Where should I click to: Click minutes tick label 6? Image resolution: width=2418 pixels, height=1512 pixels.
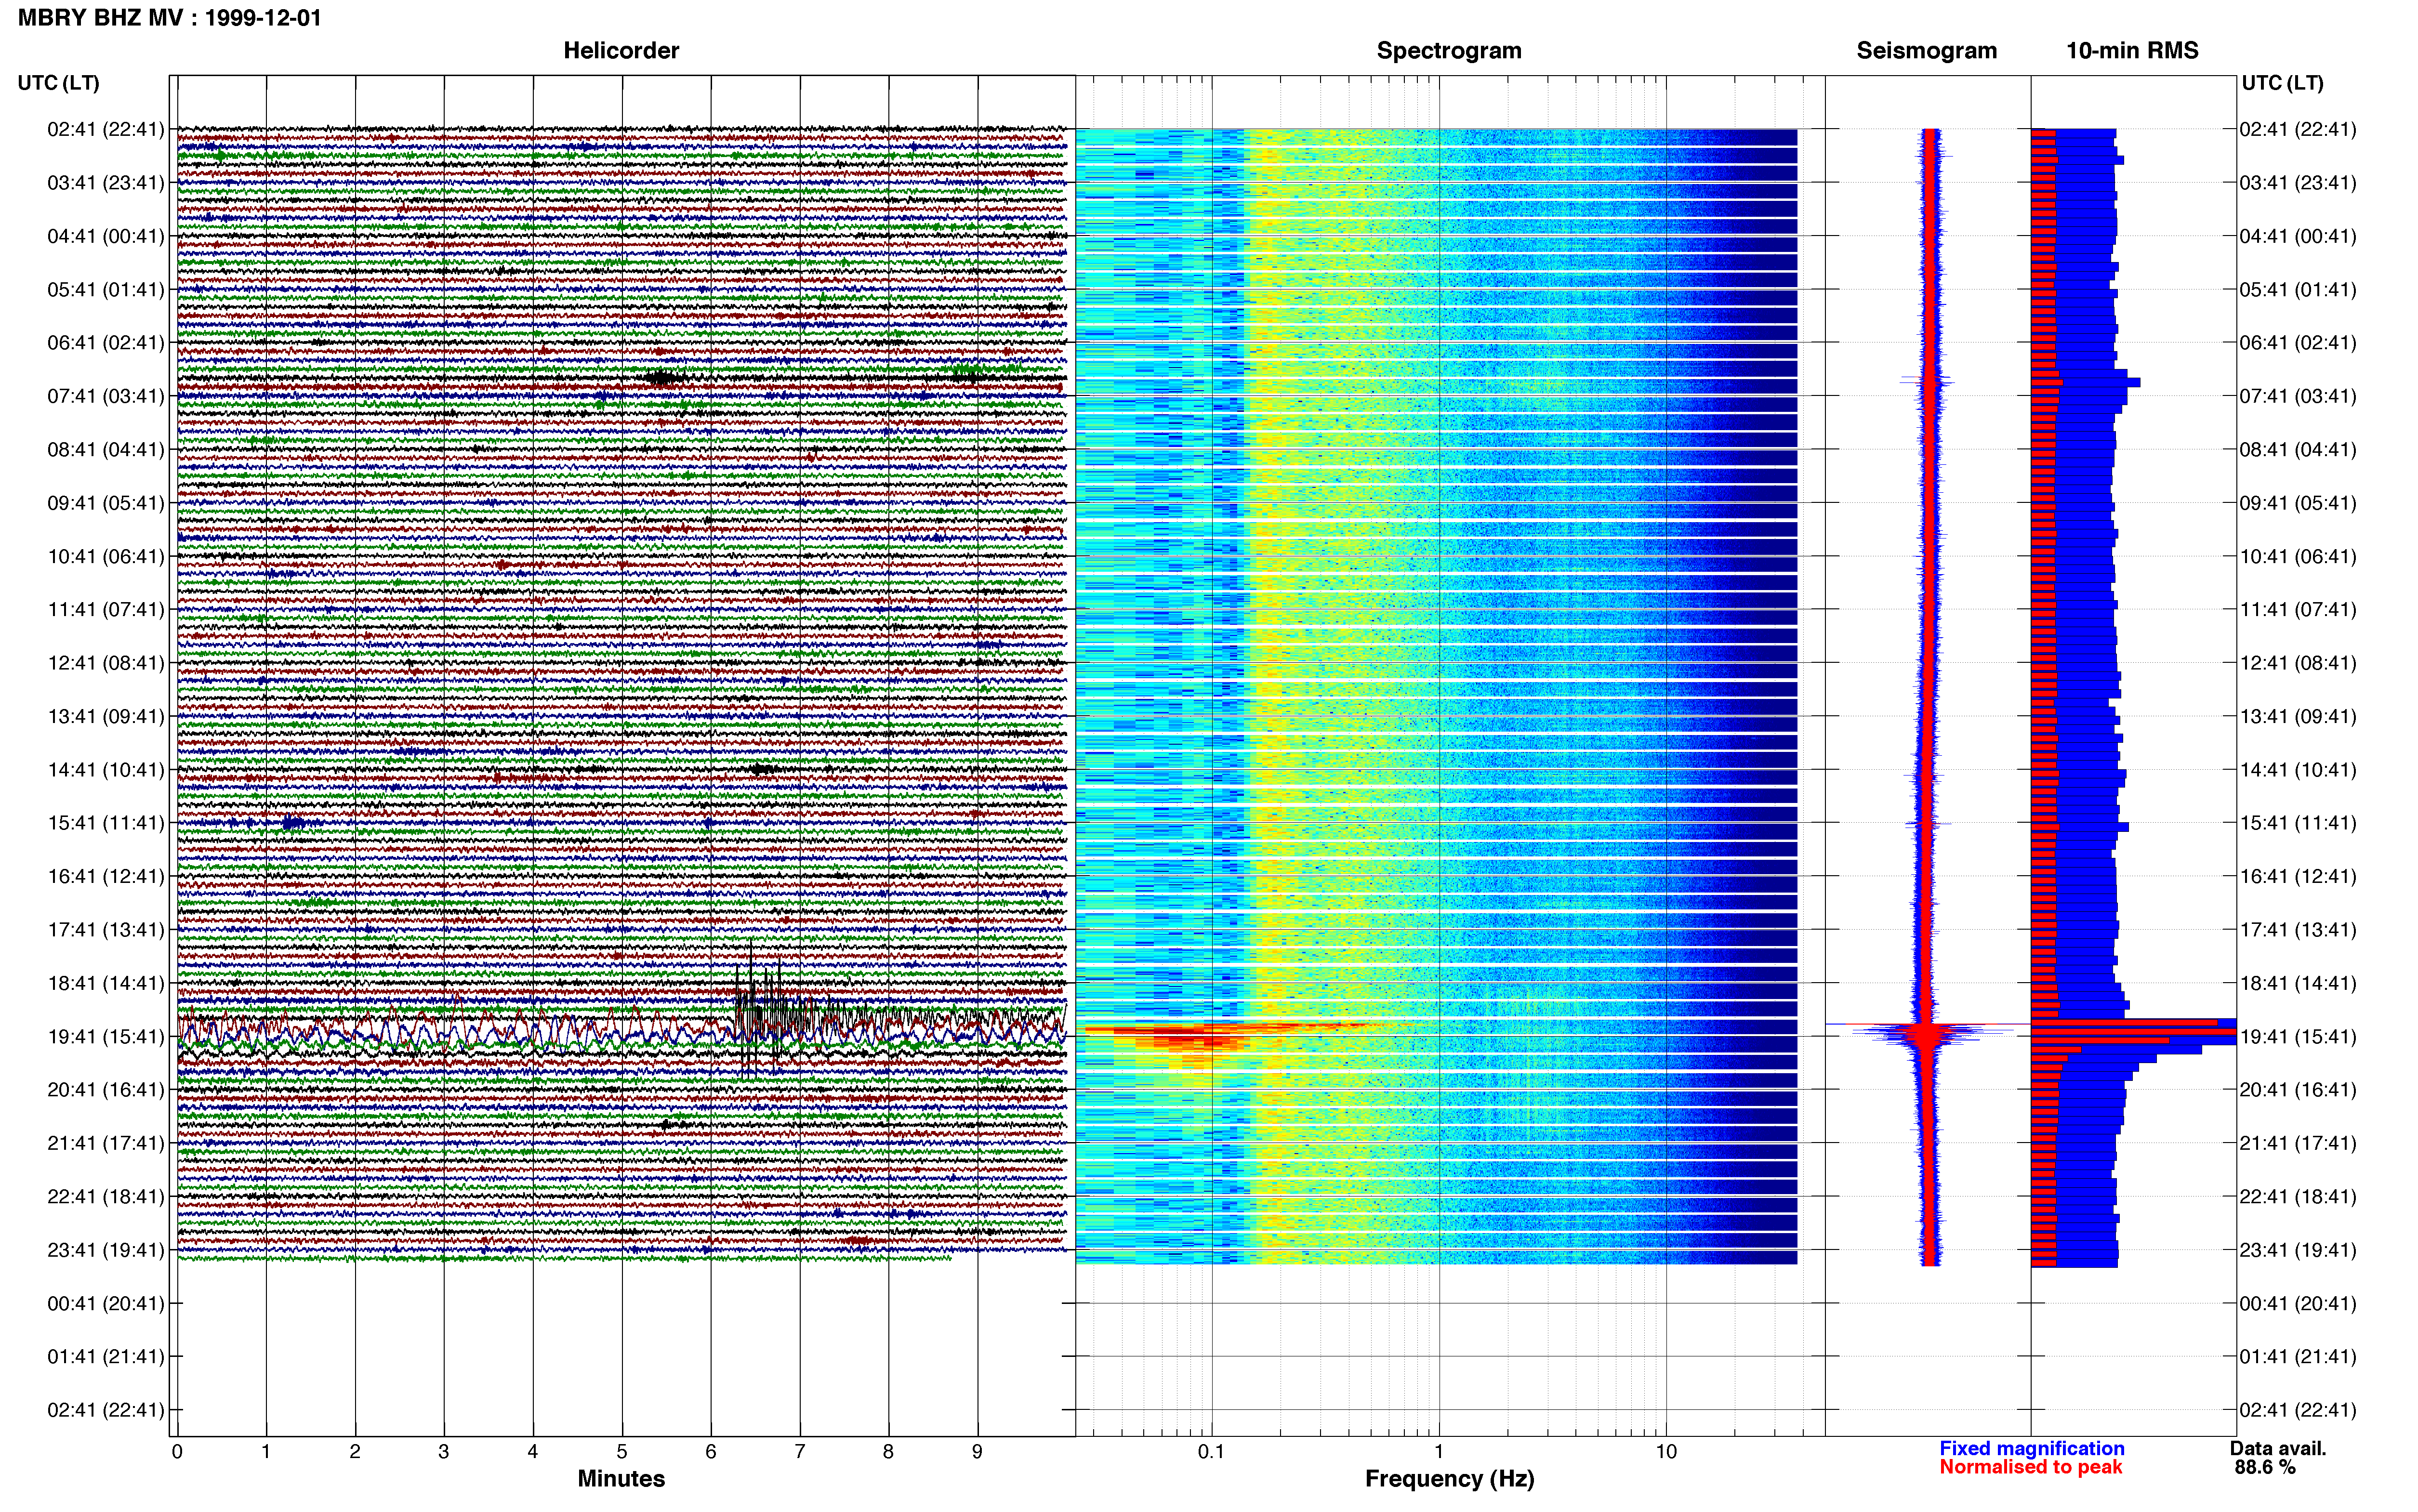711,1452
